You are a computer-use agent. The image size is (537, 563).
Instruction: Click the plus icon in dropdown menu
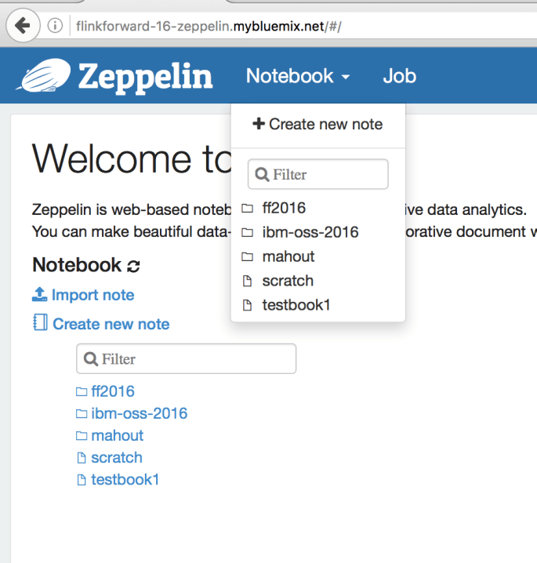coord(259,124)
